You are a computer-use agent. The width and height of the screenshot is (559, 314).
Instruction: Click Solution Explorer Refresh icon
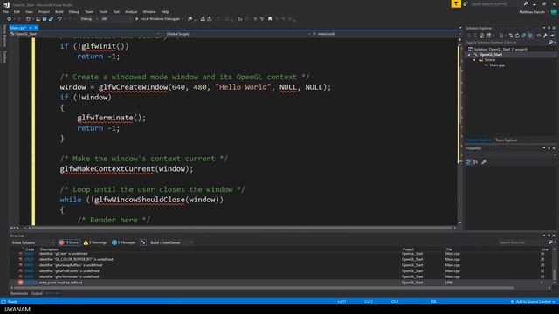tap(517, 35)
